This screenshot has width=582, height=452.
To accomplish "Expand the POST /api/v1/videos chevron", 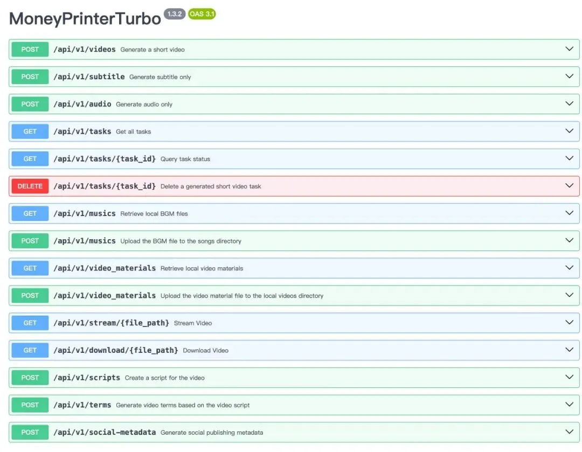I will coord(569,49).
